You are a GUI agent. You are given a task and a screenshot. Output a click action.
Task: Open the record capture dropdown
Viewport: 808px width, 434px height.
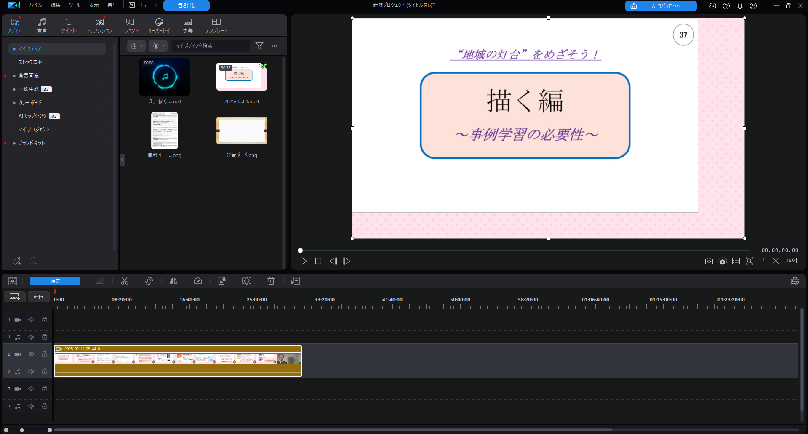coord(158,46)
